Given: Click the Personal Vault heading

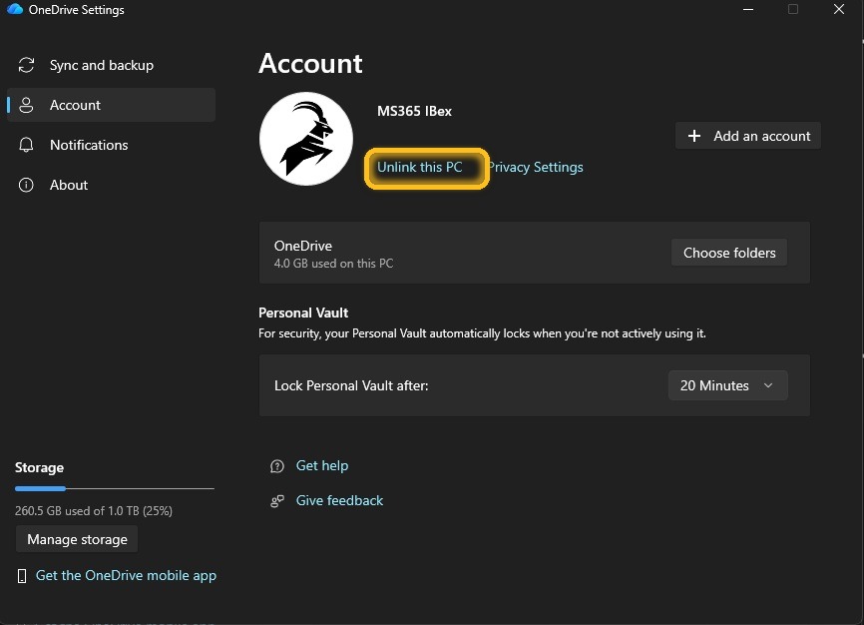Looking at the screenshot, I should (x=303, y=312).
